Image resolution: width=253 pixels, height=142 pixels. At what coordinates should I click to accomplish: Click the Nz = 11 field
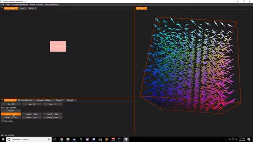click(x=53, y=104)
